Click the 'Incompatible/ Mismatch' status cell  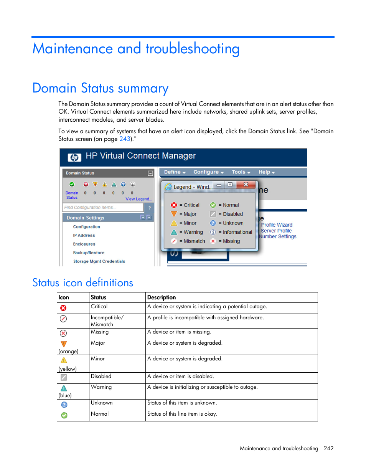coord(117,321)
